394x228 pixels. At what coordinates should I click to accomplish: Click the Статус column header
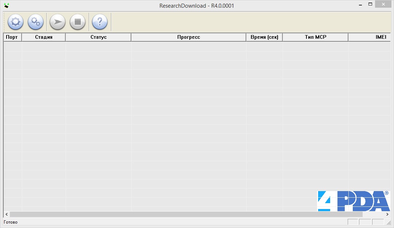98,37
